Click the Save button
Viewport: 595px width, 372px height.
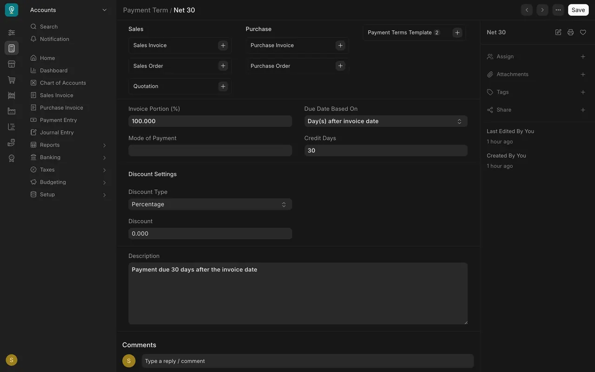coord(578,10)
